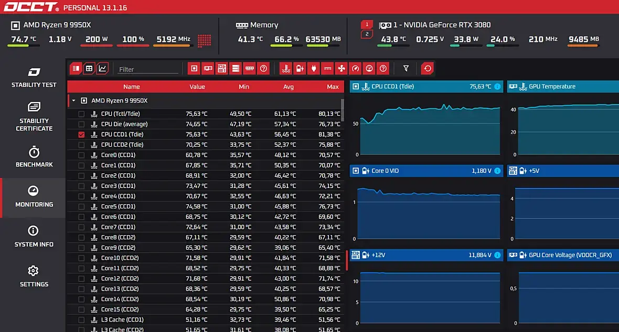Sort by the Name column header
This screenshot has height=332, width=619.
pyautogui.click(x=132, y=87)
